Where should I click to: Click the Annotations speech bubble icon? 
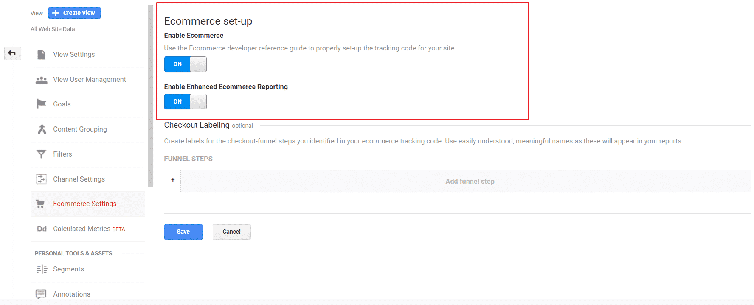click(x=41, y=294)
